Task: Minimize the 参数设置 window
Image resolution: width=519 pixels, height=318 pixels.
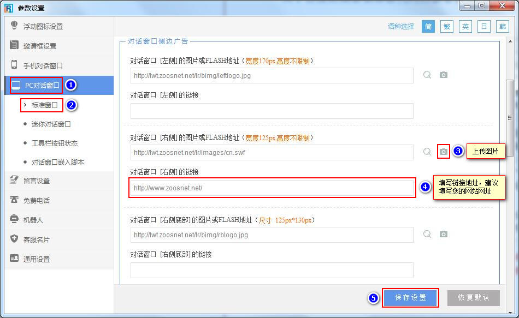Action: pyautogui.click(x=467, y=6)
